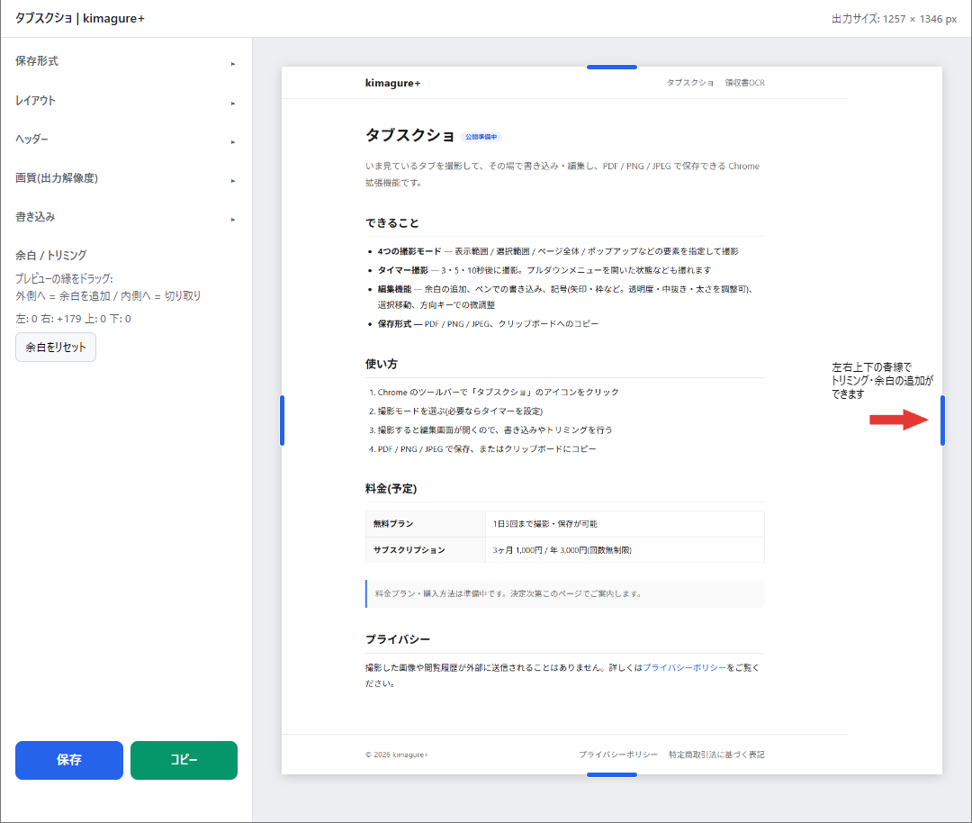The width and height of the screenshot is (972, 823).
Task: Click the left edge trim handle of preview
Action: coord(282,421)
